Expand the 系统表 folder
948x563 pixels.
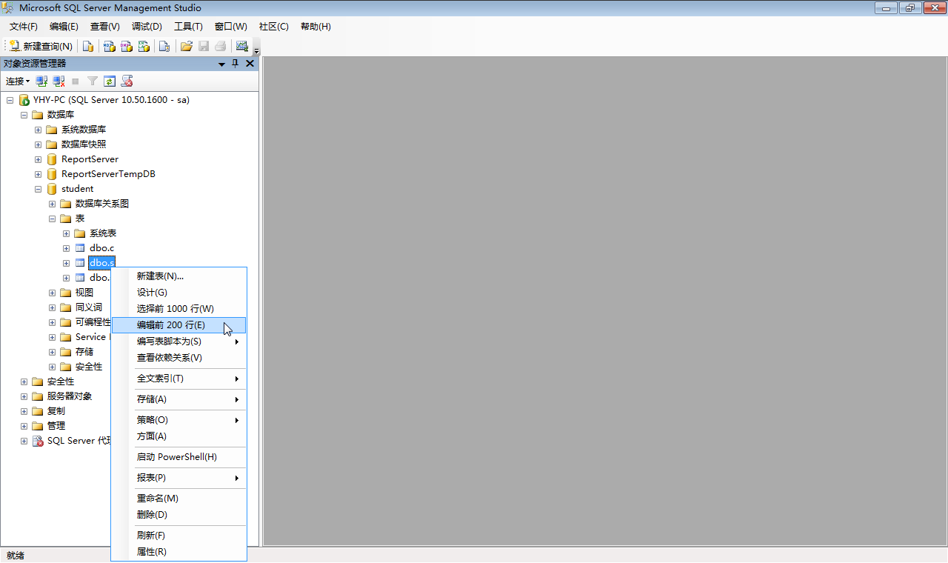[66, 233]
